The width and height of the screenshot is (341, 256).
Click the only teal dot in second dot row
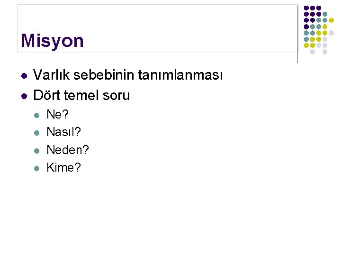pyautogui.click(x=325, y=14)
